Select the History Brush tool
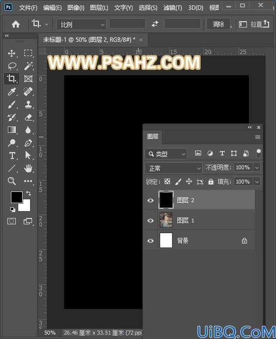The width and height of the screenshot is (276, 339). point(11,118)
